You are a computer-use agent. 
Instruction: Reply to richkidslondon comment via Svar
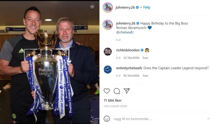click(145, 58)
